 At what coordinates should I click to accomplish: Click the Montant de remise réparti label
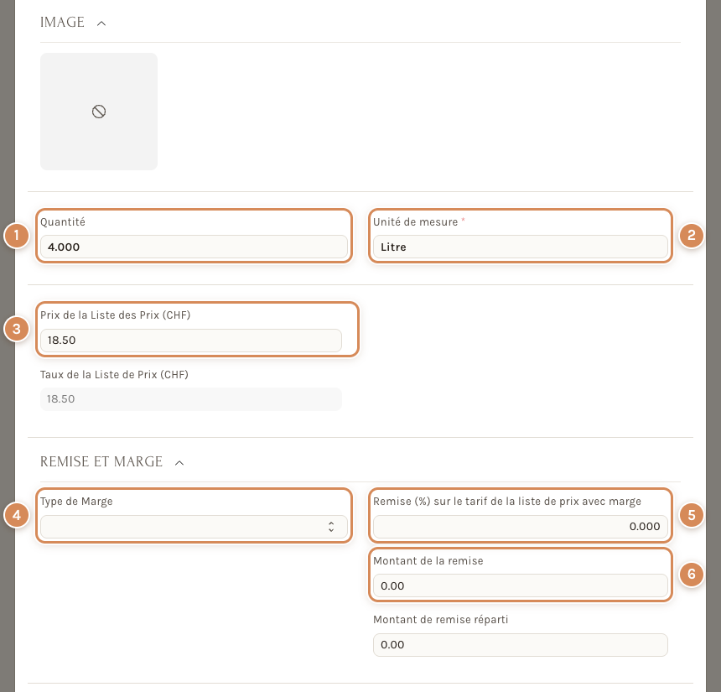[x=441, y=620]
